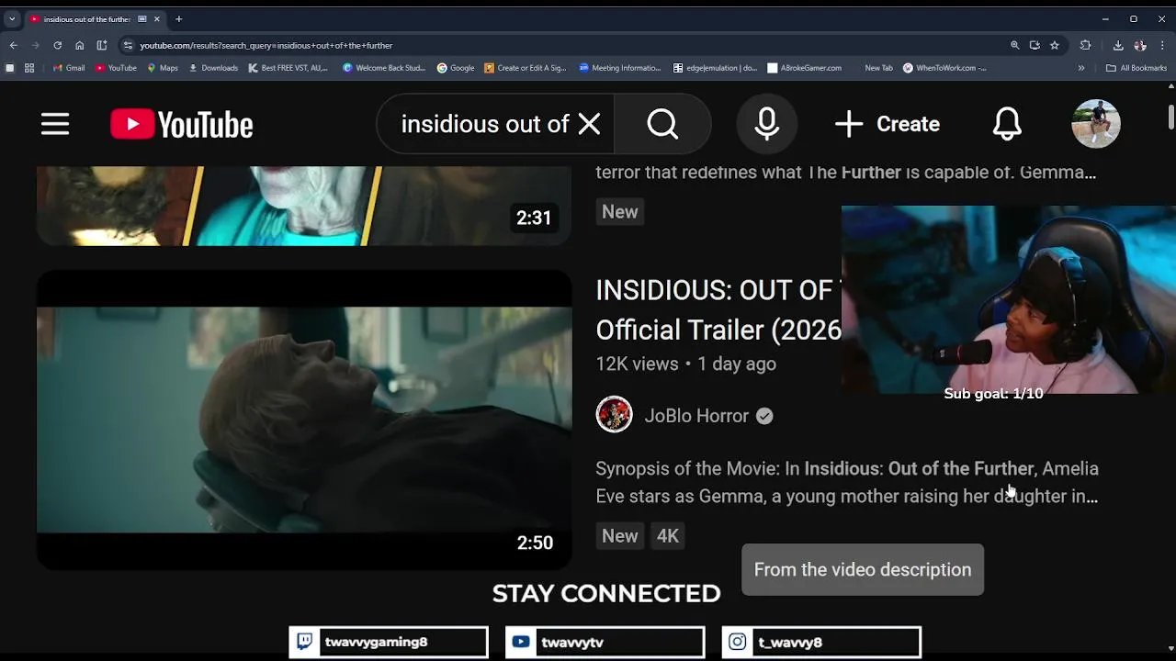Image resolution: width=1176 pixels, height=661 pixels.
Task: Open the Maps bookmark
Action: tap(163, 68)
